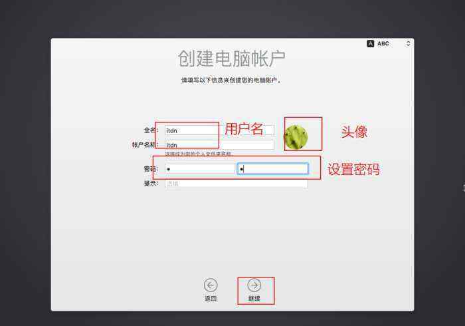Click the circled right-arrow continue icon
The image size is (465, 326).
point(254,285)
